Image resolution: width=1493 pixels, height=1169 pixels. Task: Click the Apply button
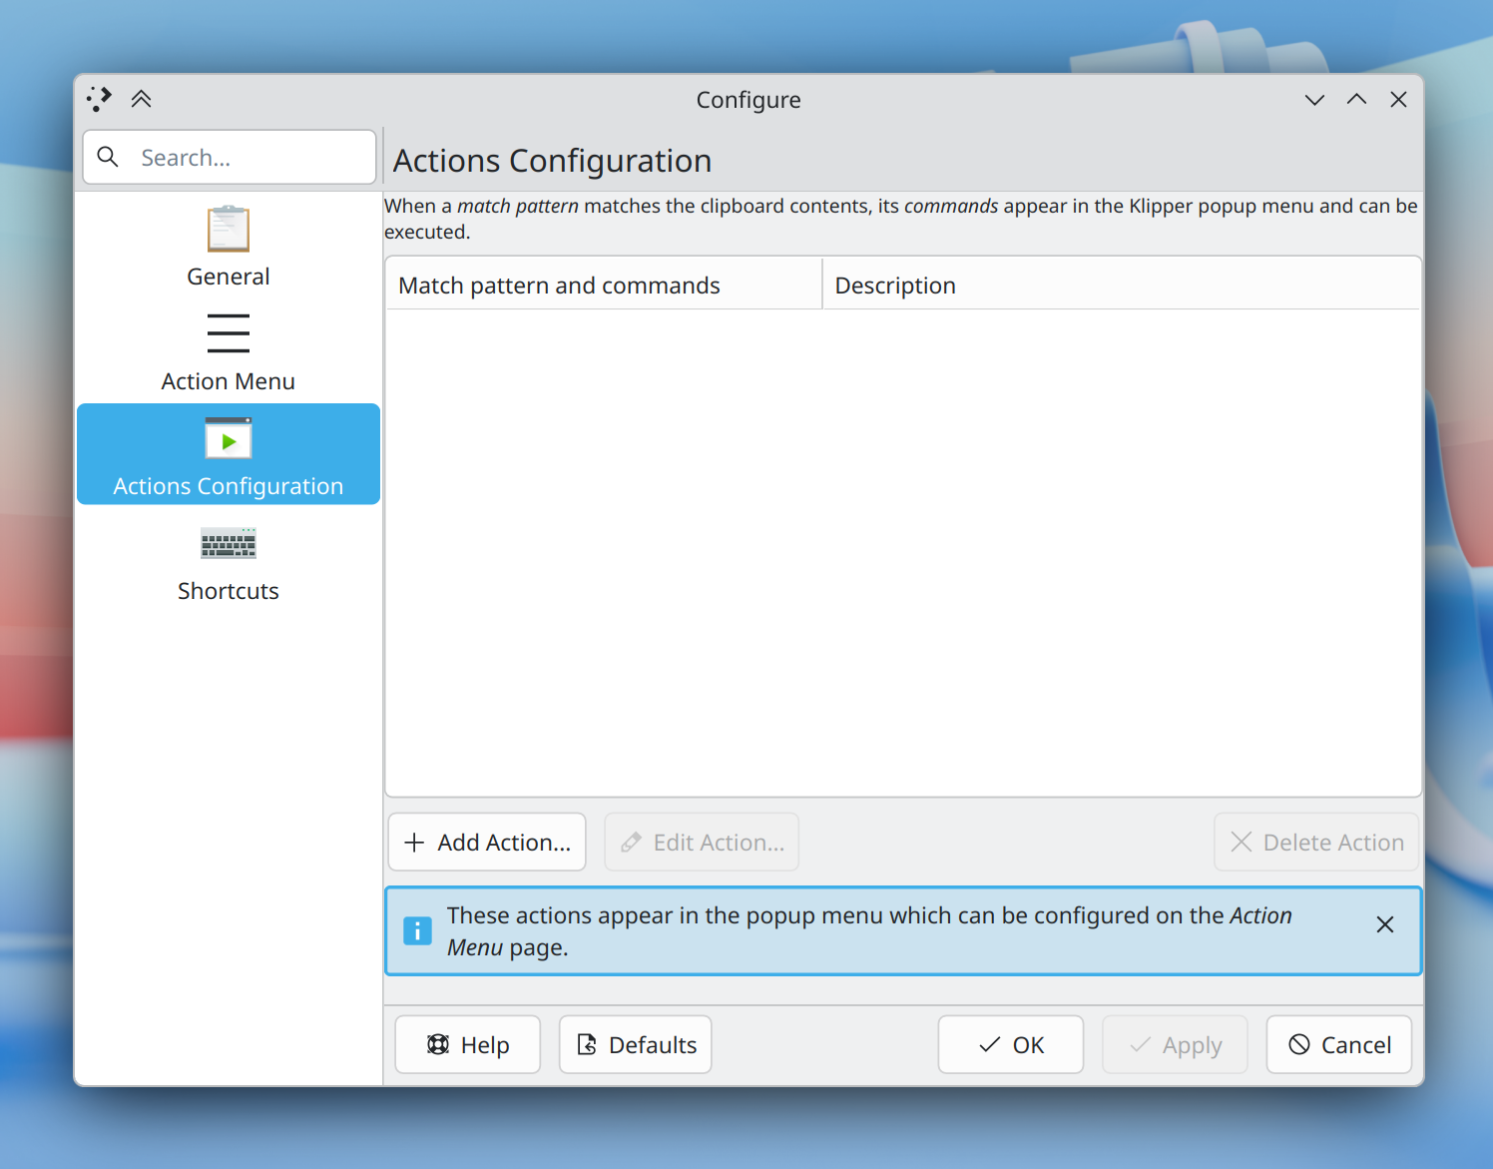pos(1175,1044)
